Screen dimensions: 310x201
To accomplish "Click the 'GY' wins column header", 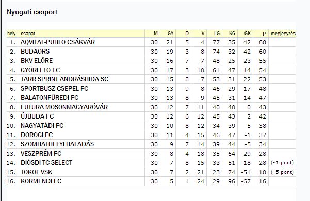I will pos(170,33).
